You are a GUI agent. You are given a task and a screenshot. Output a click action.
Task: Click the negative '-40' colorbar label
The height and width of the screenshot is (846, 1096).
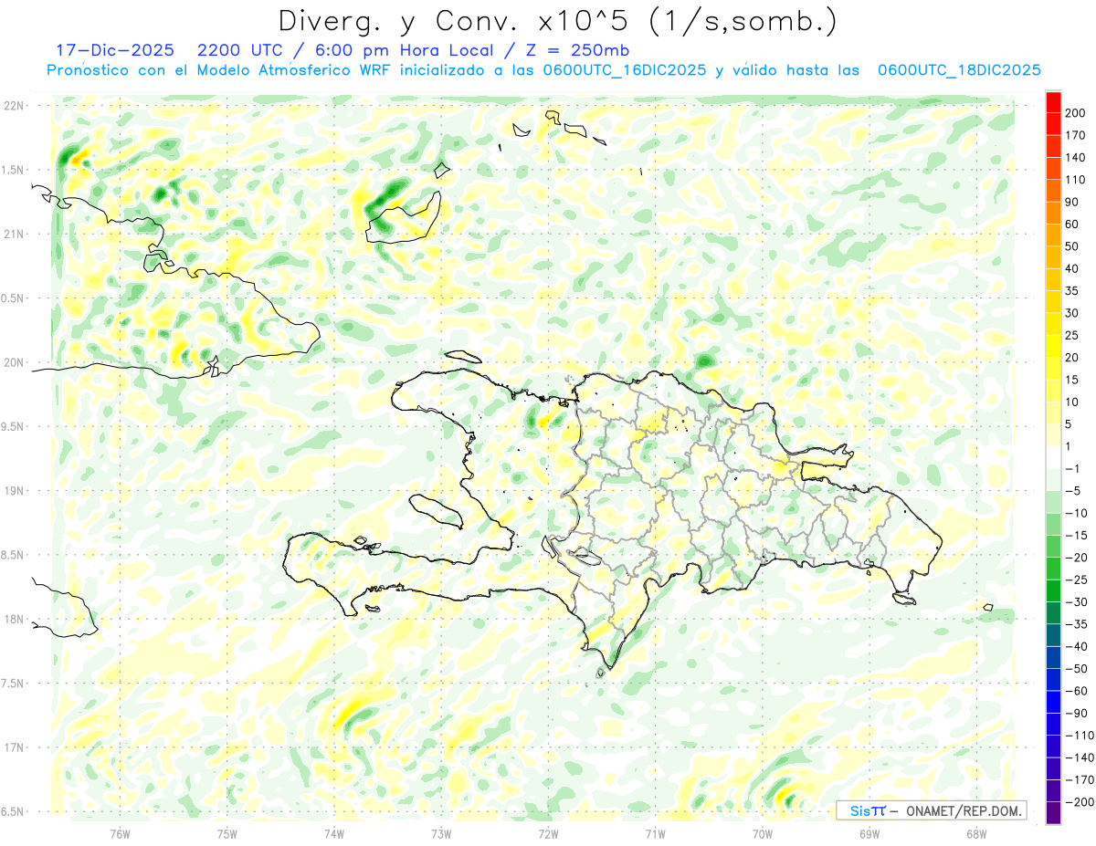tap(1076, 646)
